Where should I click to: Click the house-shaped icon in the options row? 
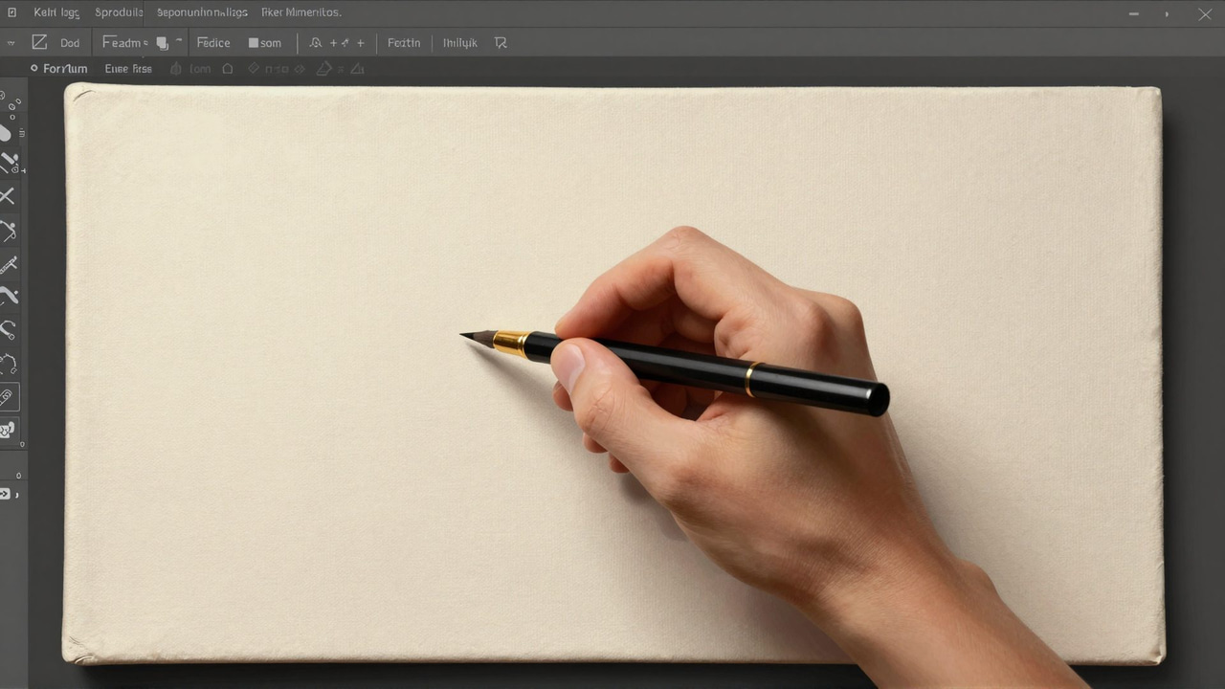228,69
